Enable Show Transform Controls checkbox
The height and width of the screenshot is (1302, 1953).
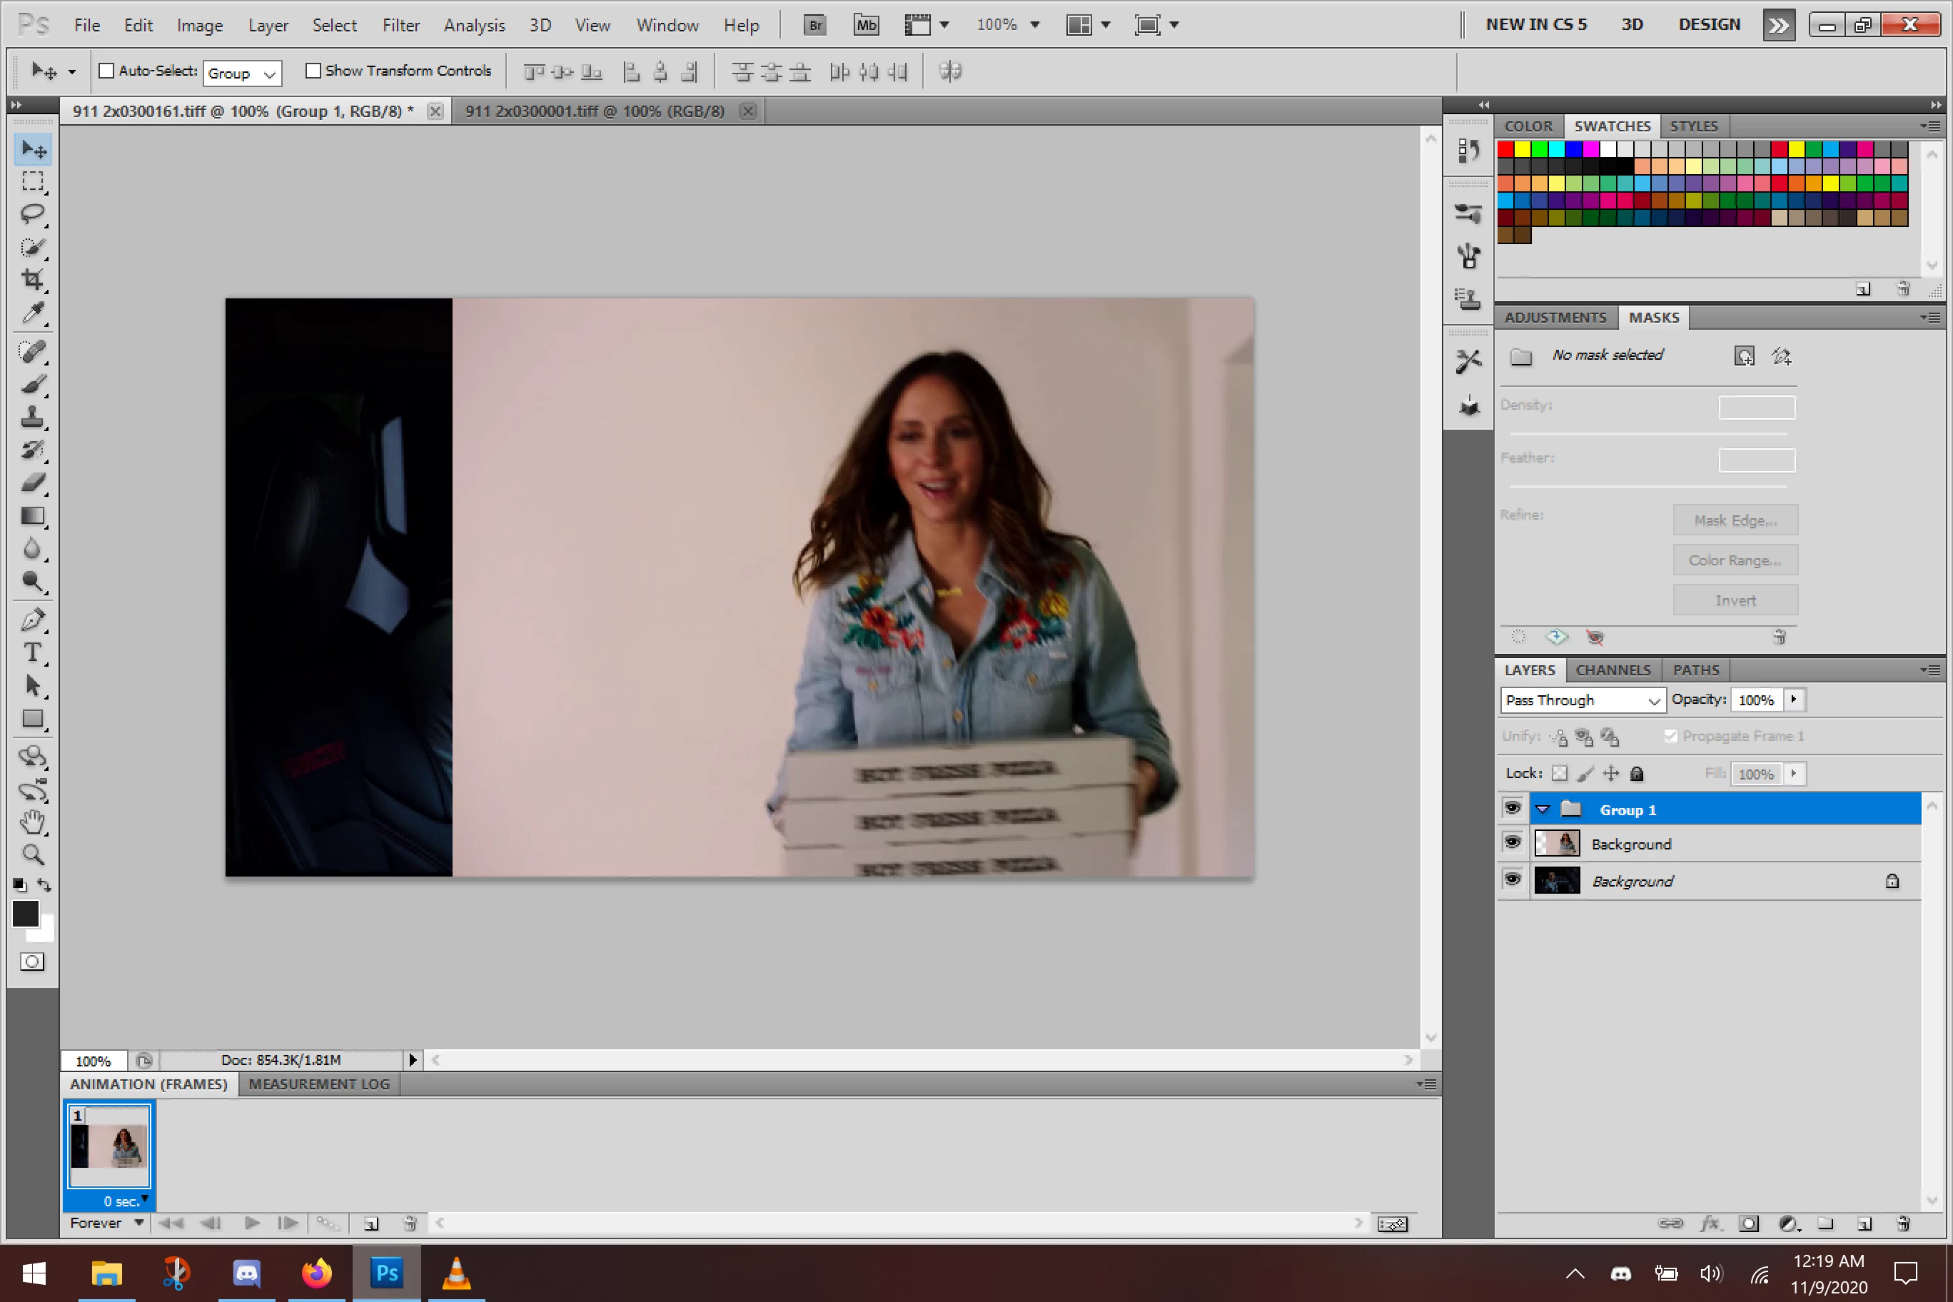pos(313,71)
